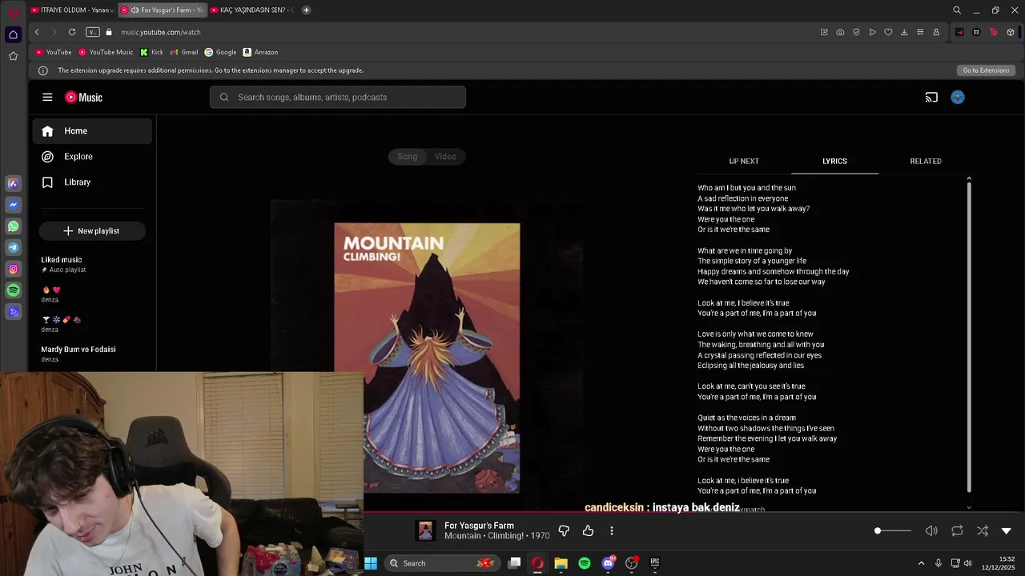Dislike For Yasgur's Farm with thumbs down
This screenshot has height=576, width=1025.
(x=564, y=530)
